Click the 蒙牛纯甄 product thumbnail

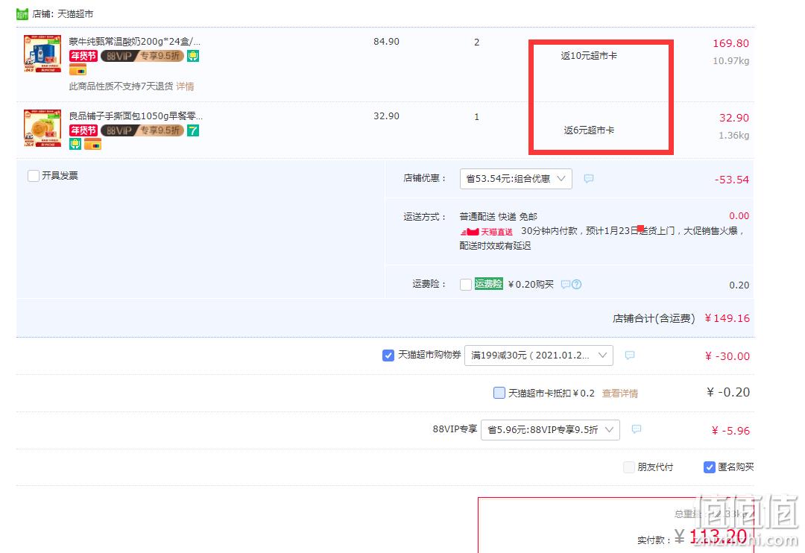42,54
